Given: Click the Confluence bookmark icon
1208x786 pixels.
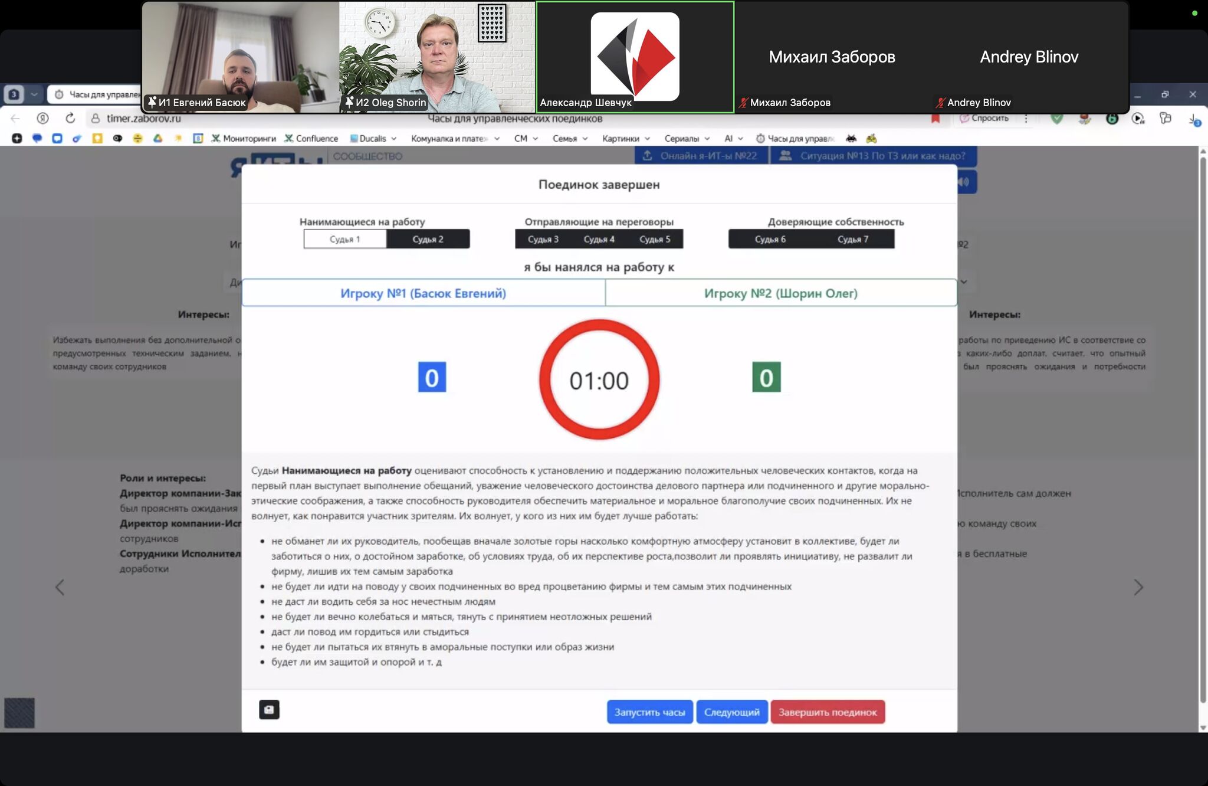Looking at the screenshot, I should [288, 138].
